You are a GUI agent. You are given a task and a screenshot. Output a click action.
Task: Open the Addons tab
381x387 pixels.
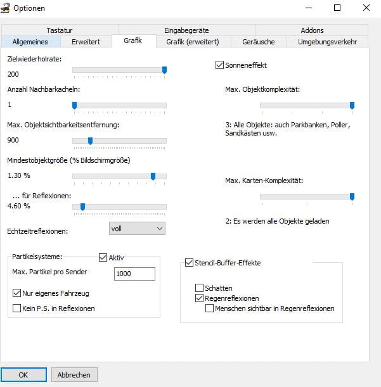(x=312, y=30)
